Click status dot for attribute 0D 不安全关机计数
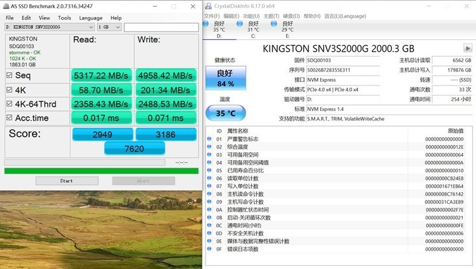 209,233
